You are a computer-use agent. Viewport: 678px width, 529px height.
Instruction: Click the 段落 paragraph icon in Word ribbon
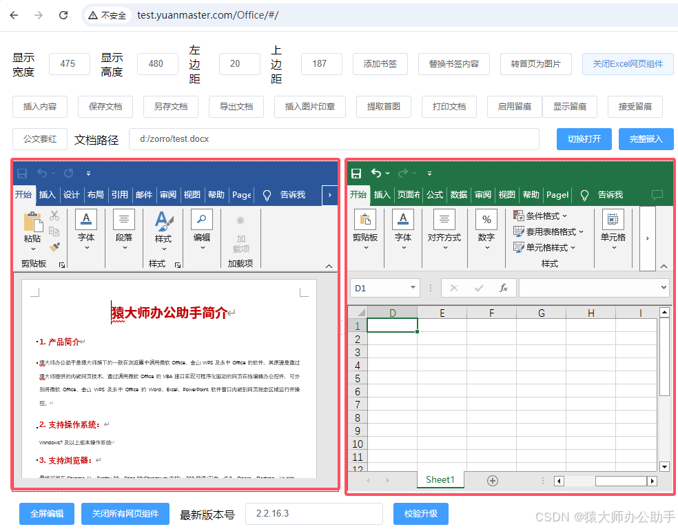pos(124,219)
